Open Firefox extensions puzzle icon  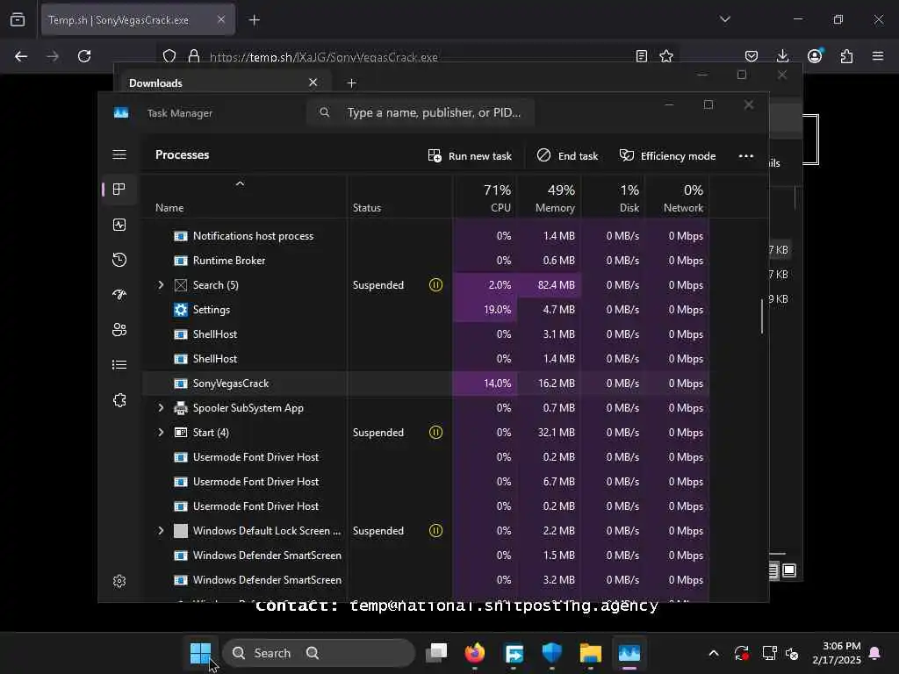[847, 56]
